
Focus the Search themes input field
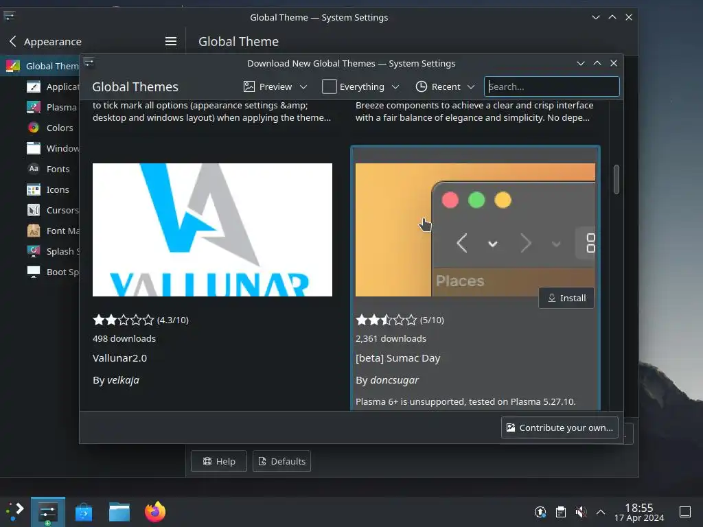click(552, 86)
